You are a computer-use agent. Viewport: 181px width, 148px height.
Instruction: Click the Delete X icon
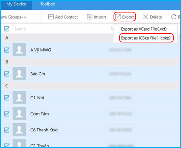145,17
